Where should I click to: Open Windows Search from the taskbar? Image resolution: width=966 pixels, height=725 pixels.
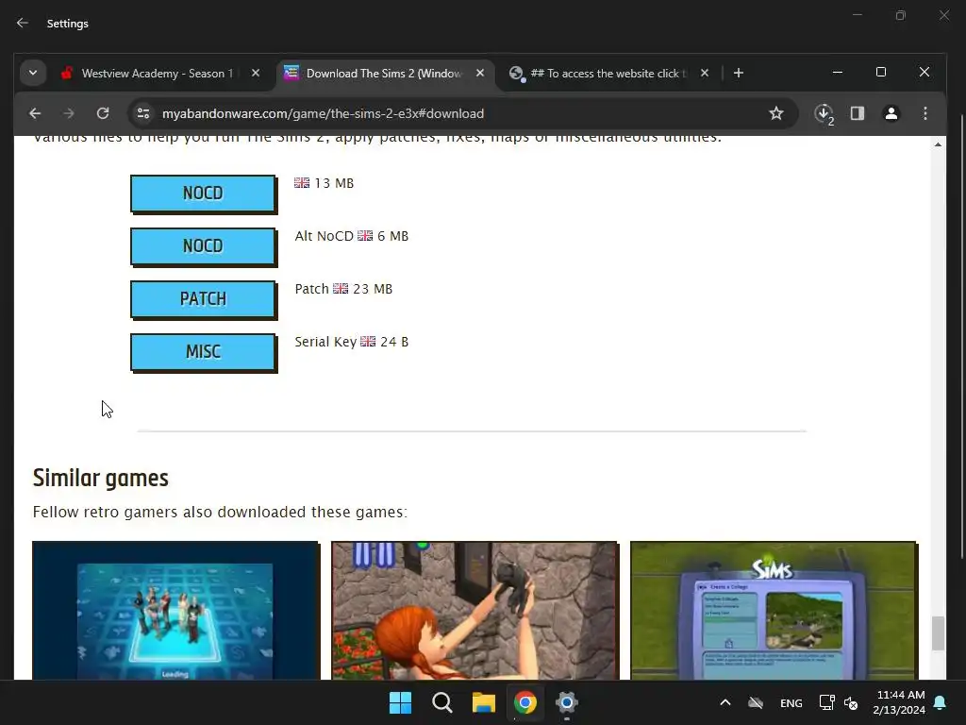pos(441,702)
